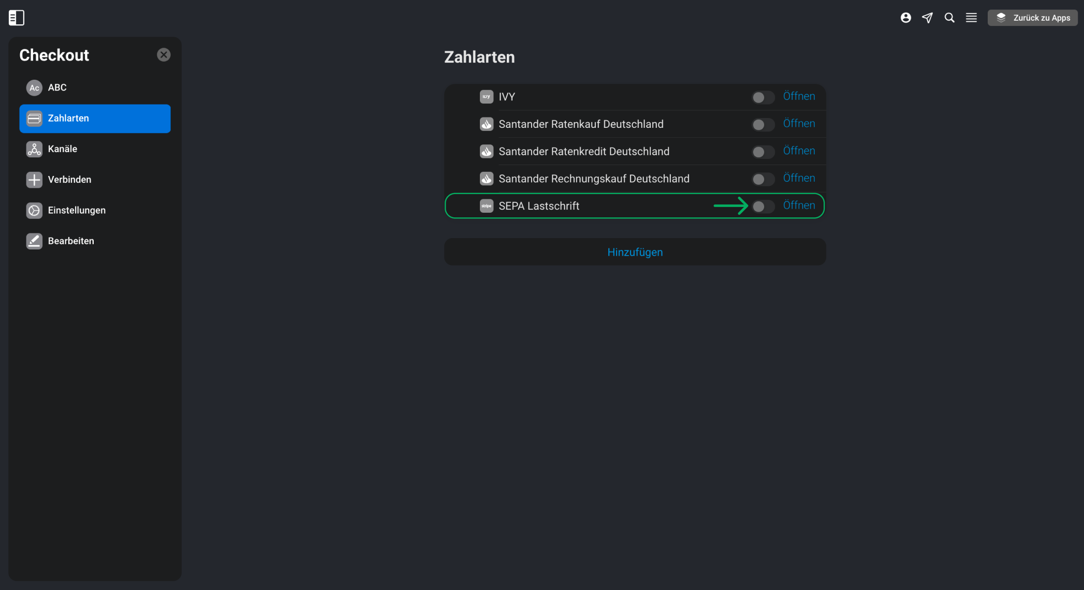
Task: Toggle the sidebar panel icon
Action: 17,18
